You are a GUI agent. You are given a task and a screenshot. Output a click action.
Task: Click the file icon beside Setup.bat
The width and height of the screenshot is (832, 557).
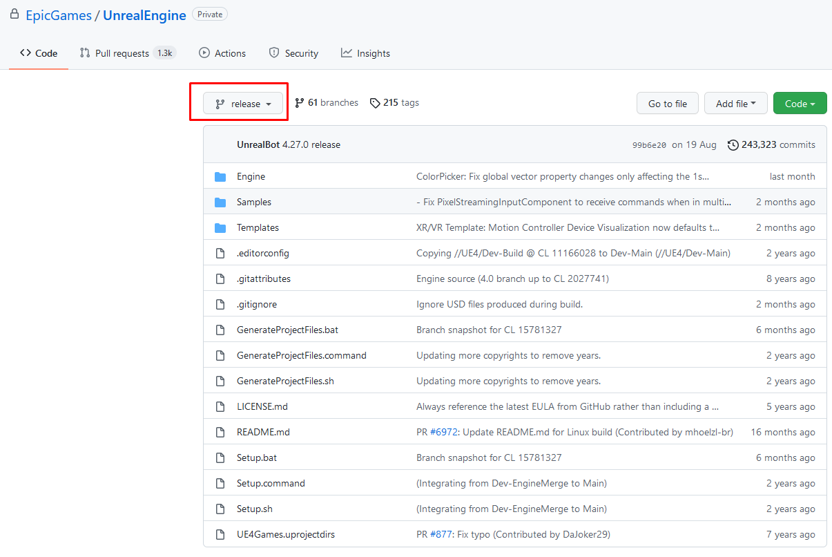pyautogui.click(x=220, y=458)
